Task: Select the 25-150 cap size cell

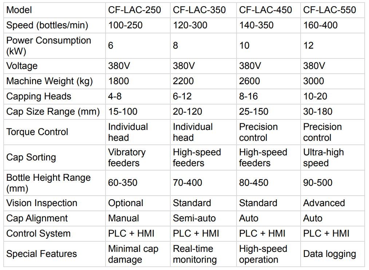Action: (254, 112)
